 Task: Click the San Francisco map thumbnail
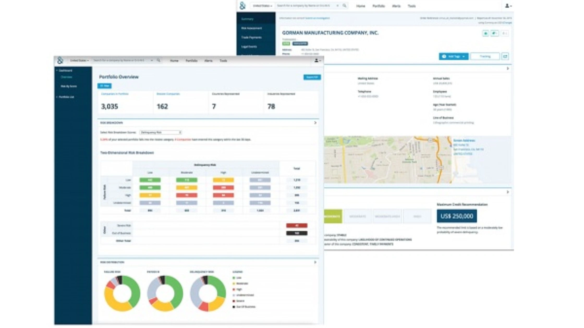388,160
